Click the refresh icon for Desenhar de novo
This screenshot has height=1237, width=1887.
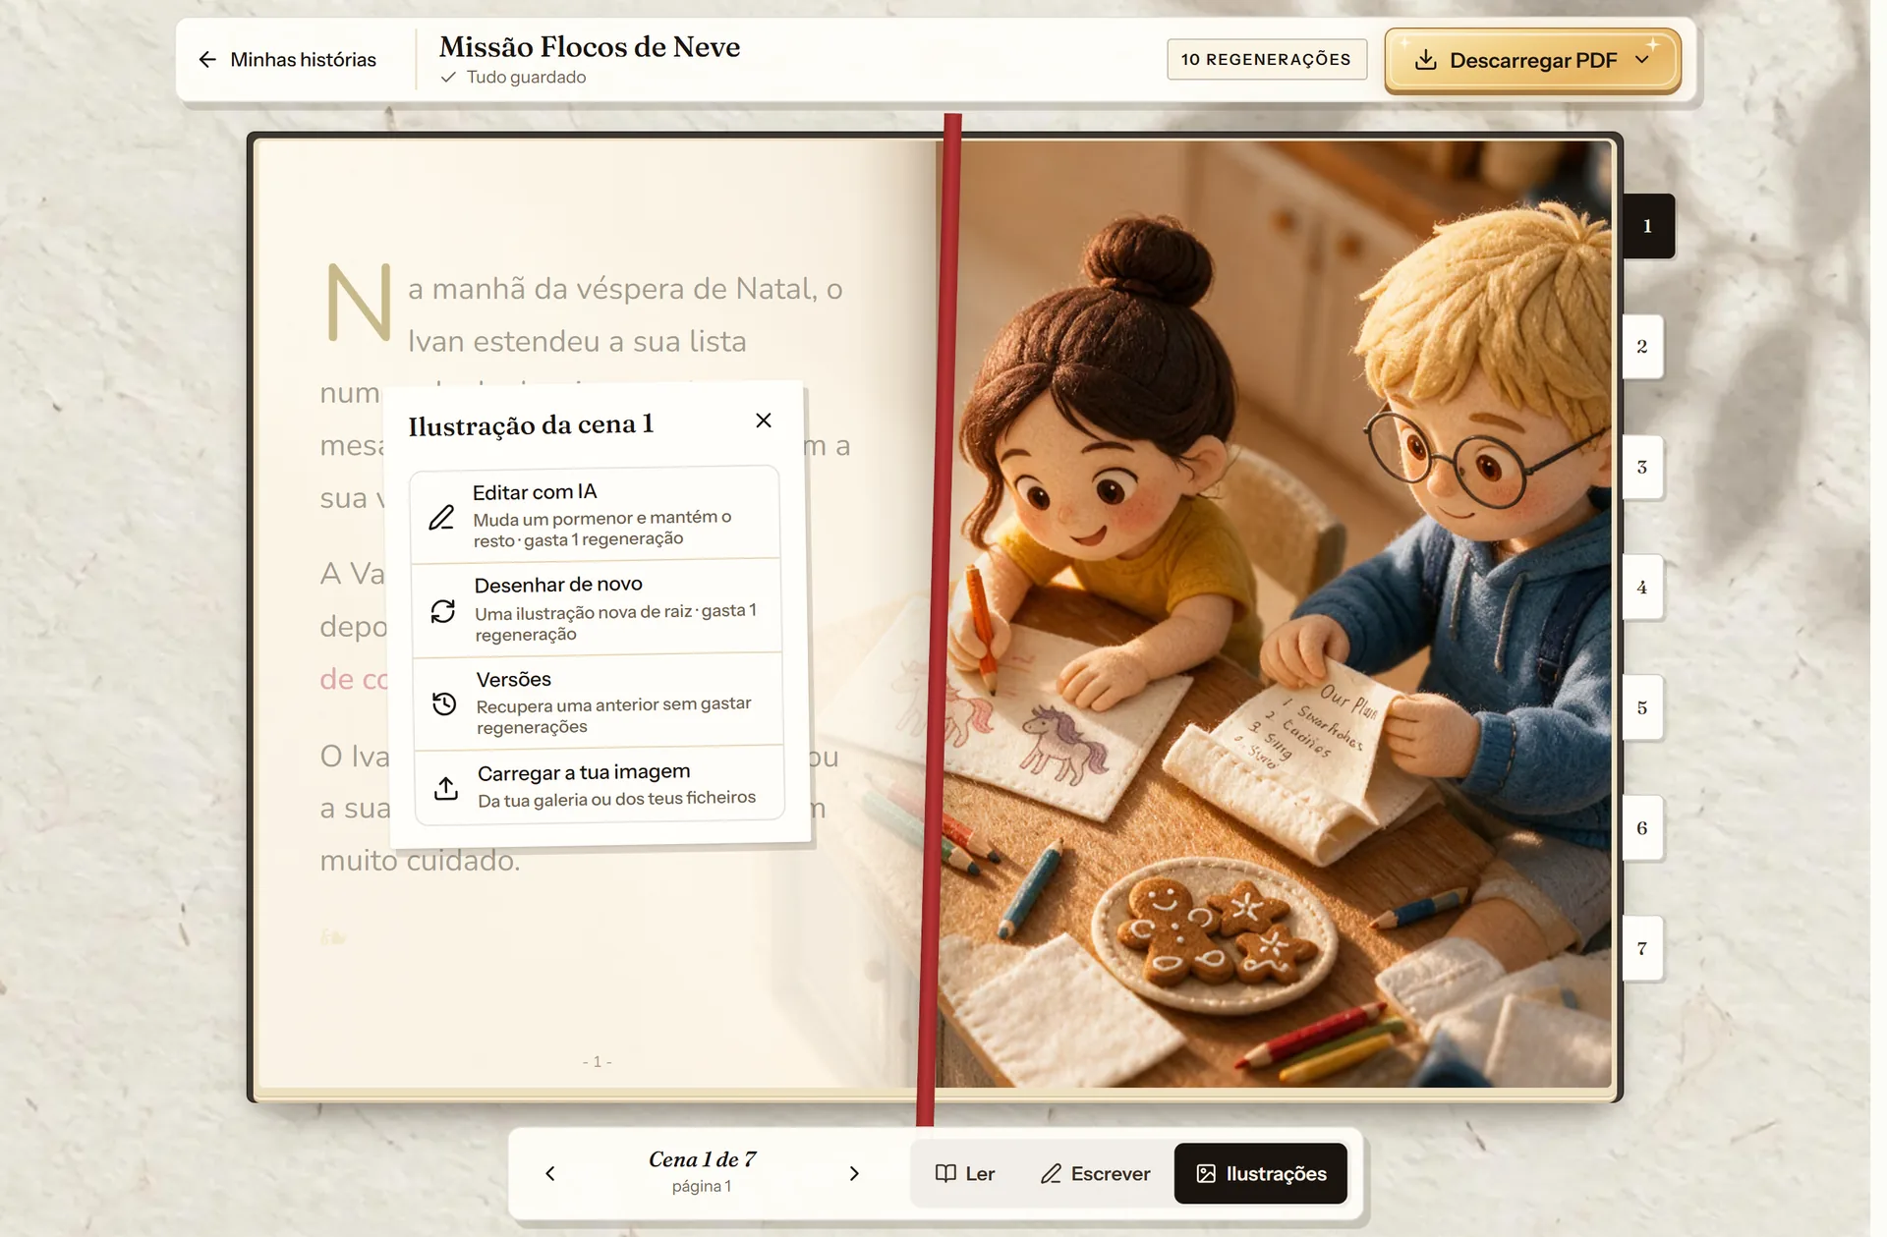(x=443, y=611)
